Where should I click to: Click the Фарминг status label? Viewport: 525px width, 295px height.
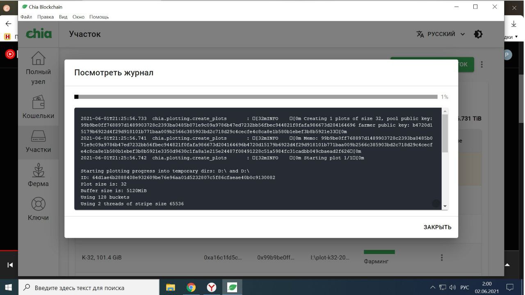(x=376, y=261)
